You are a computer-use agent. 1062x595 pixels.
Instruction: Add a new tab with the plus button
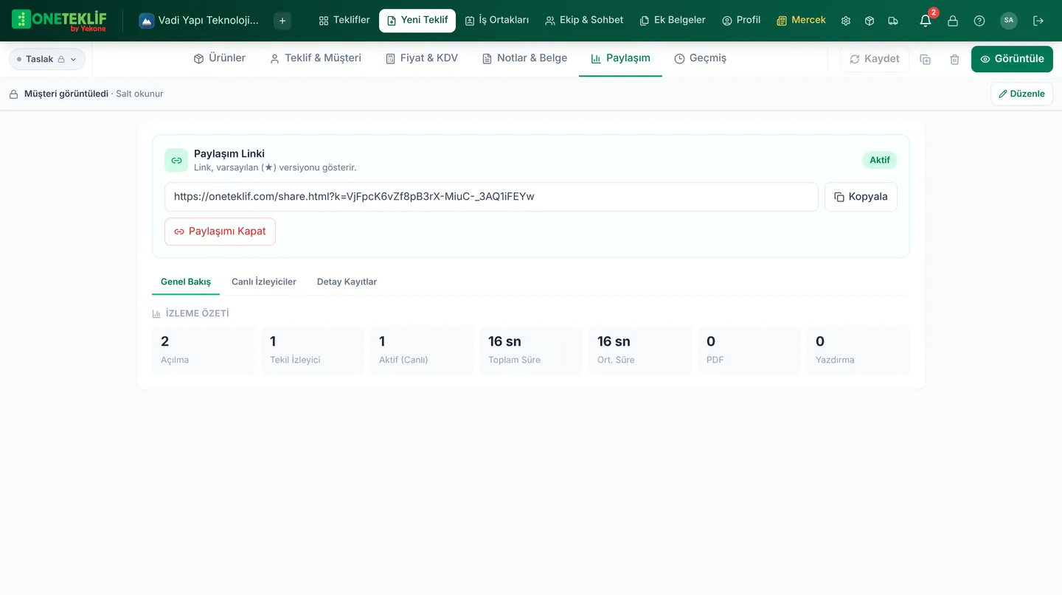click(x=282, y=21)
